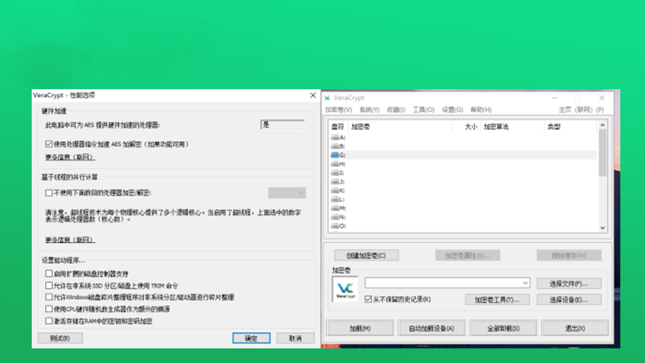Image resolution: width=645 pixels, height=363 pixels.
Task: Check 激活存储在RAM中的密钥和密码加密
Action: click(49, 321)
